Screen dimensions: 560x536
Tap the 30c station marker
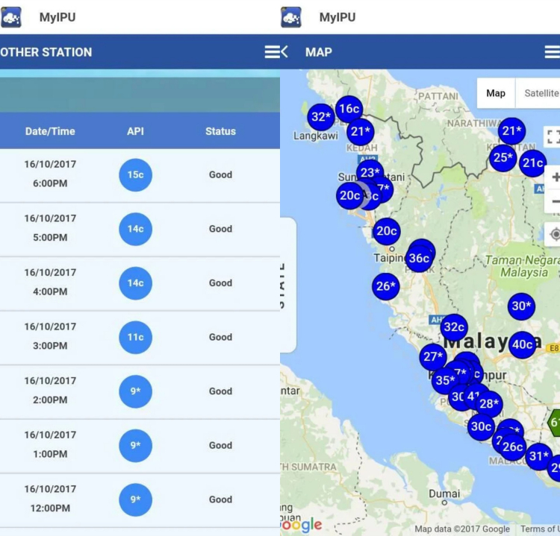[x=481, y=426]
